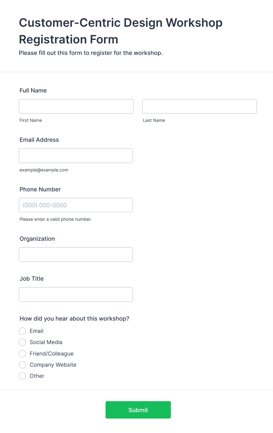This screenshot has height=433, width=273.
Task: Choose the Social Media radio button
Action: [23, 342]
